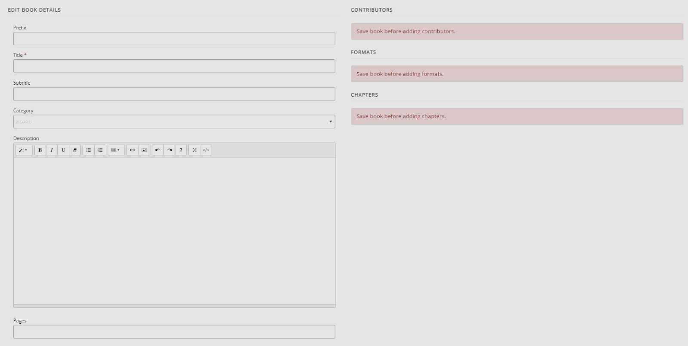Image resolution: width=688 pixels, height=346 pixels.
Task: Open the Category dropdown
Action: (174, 121)
